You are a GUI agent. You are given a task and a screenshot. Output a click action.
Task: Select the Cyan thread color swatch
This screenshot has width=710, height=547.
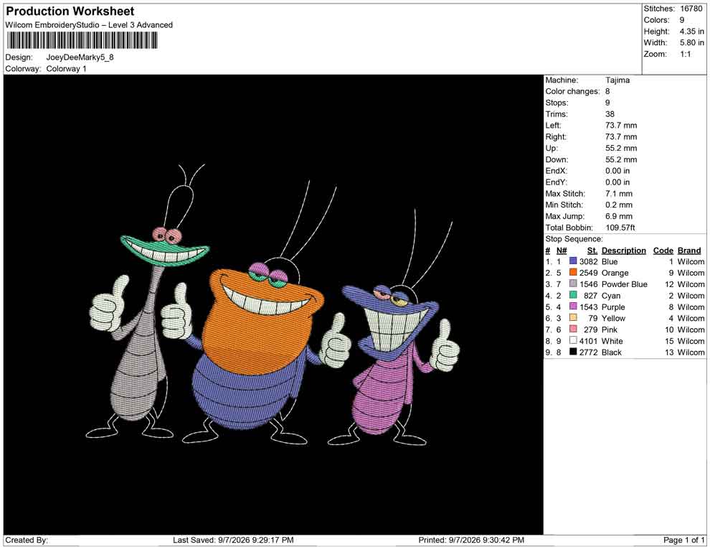(x=573, y=295)
